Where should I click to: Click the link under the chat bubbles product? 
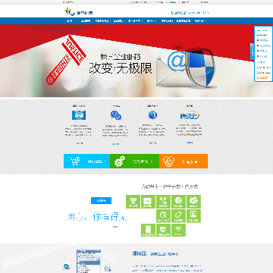click(116, 144)
